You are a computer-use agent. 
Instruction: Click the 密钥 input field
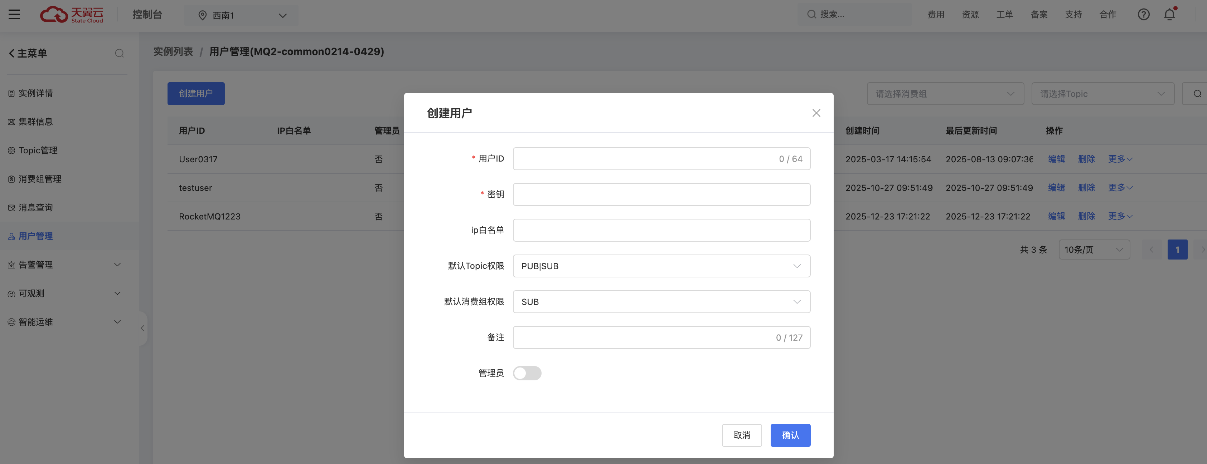[x=661, y=194]
